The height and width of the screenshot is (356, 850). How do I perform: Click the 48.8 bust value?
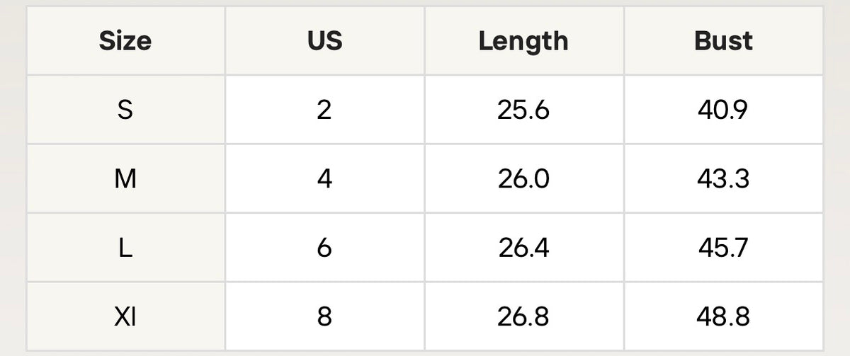pyautogui.click(x=723, y=316)
